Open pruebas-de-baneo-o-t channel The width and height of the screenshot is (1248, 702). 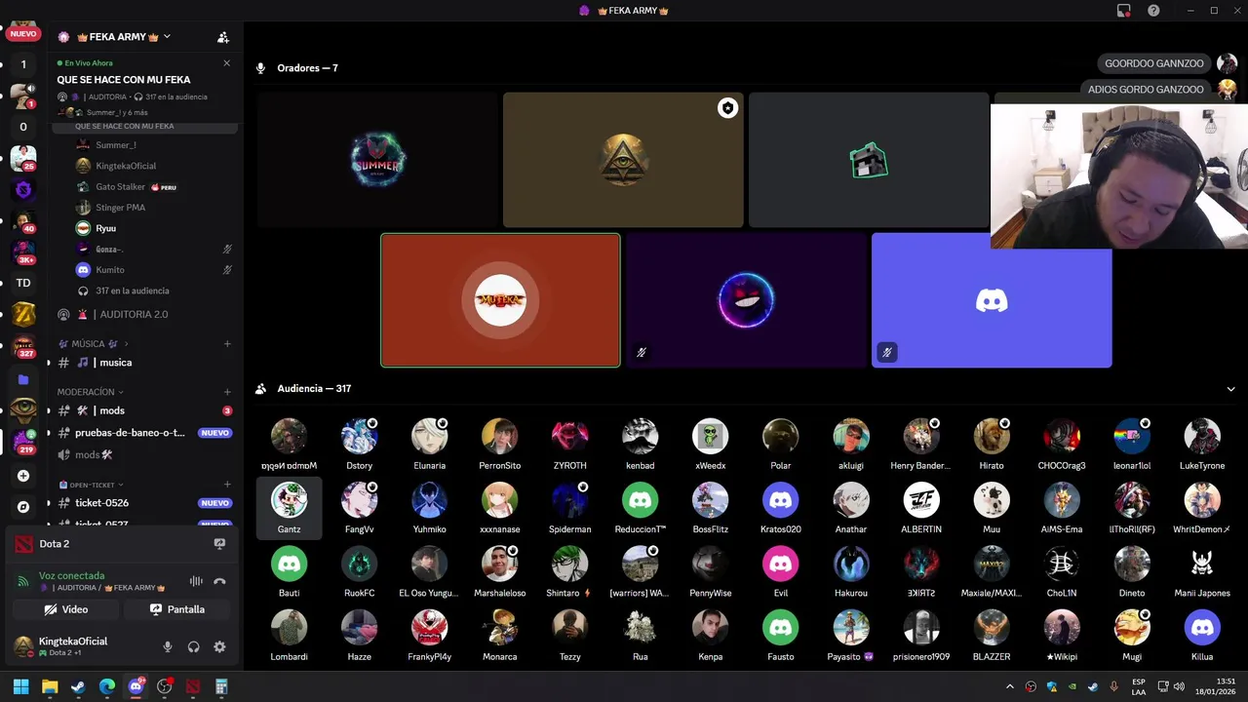coord(143,433)
